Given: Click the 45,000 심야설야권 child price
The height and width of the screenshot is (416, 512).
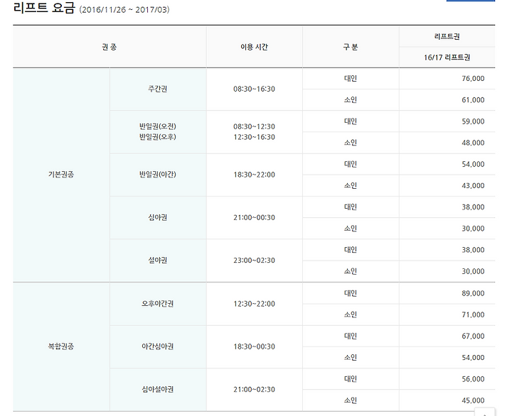Looking at the screenshot, I should point(473,400).
